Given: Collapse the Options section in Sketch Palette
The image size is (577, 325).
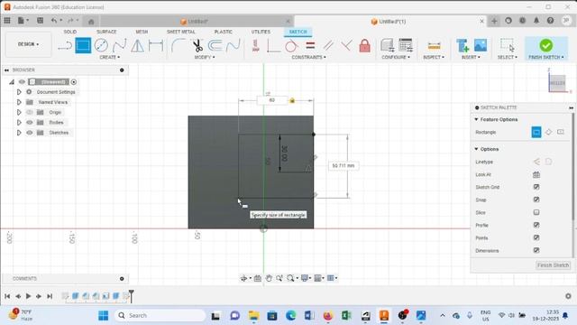Looking at the screenshot, I should pos(476,149).
